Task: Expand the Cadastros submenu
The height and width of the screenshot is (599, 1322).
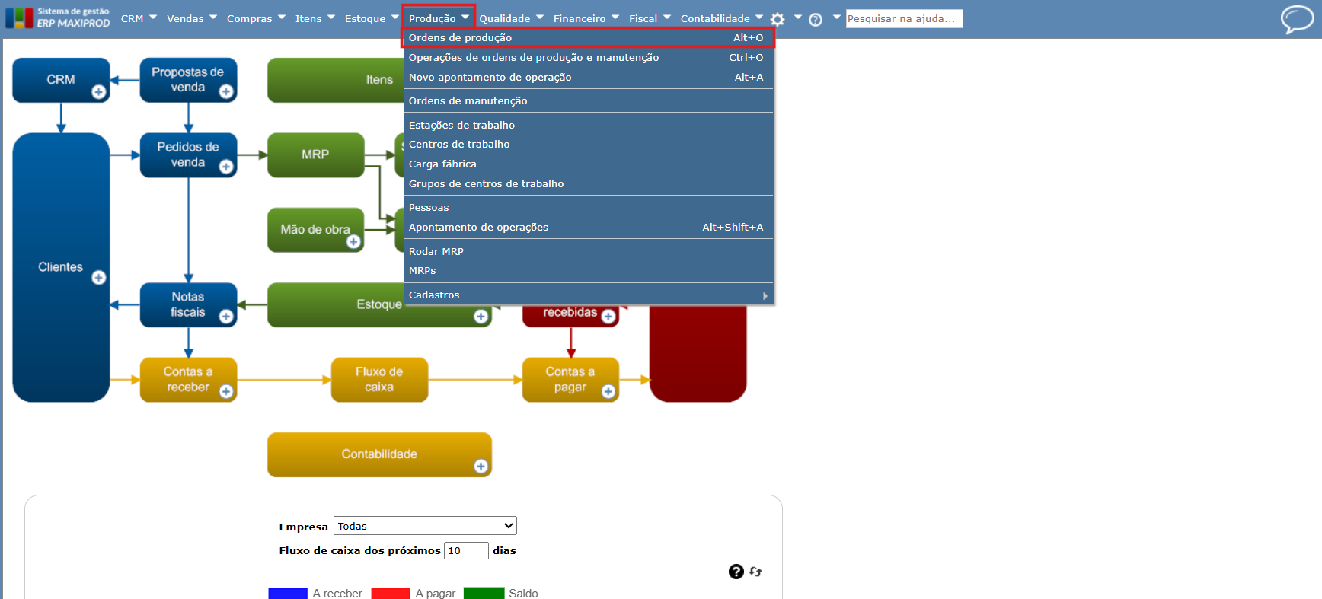Action: tap(589, 295)
